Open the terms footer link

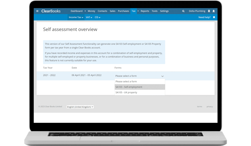point(200,107)
